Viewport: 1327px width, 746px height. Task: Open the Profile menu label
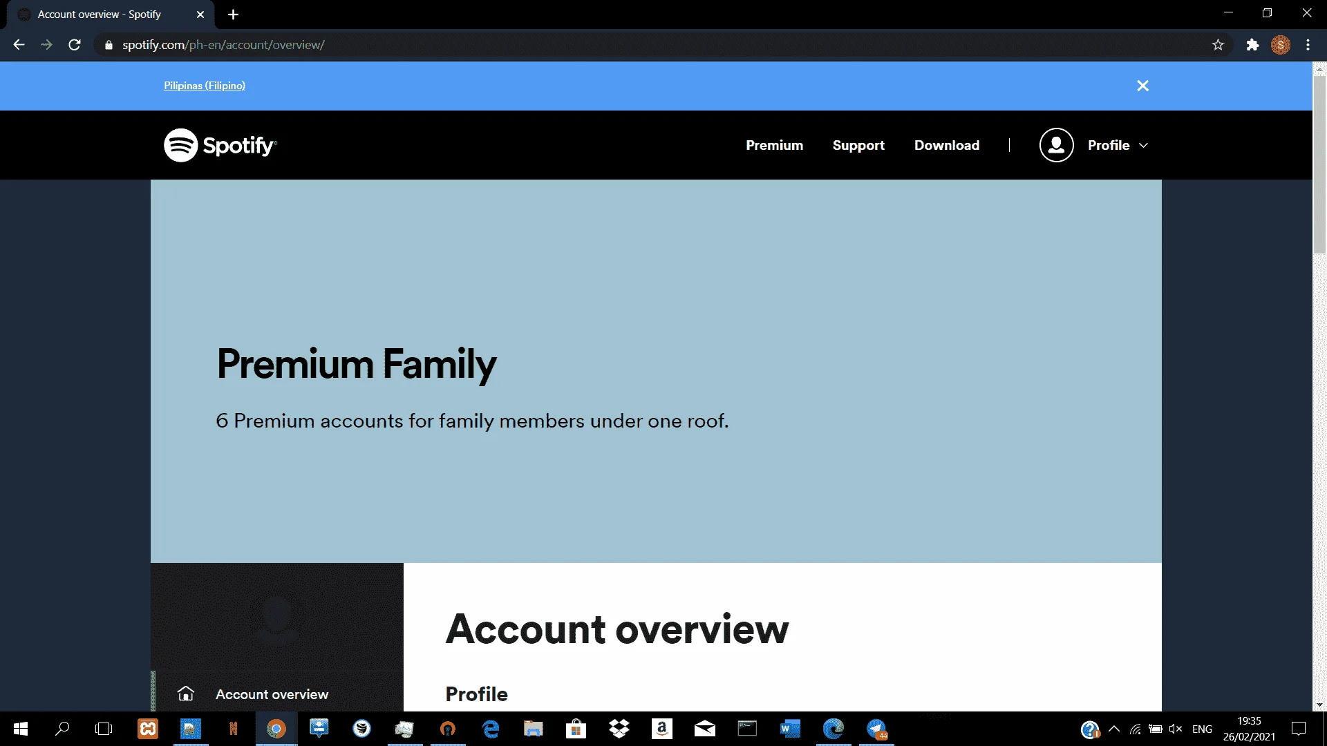pos(1109,145)
